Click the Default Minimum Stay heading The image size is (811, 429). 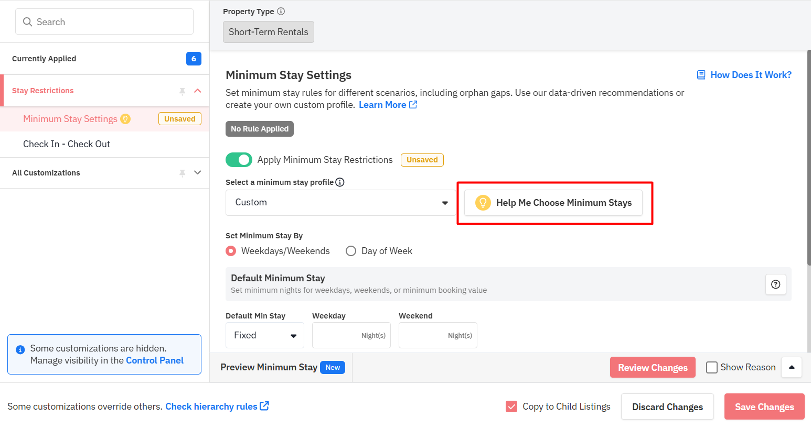pos(278,278)
